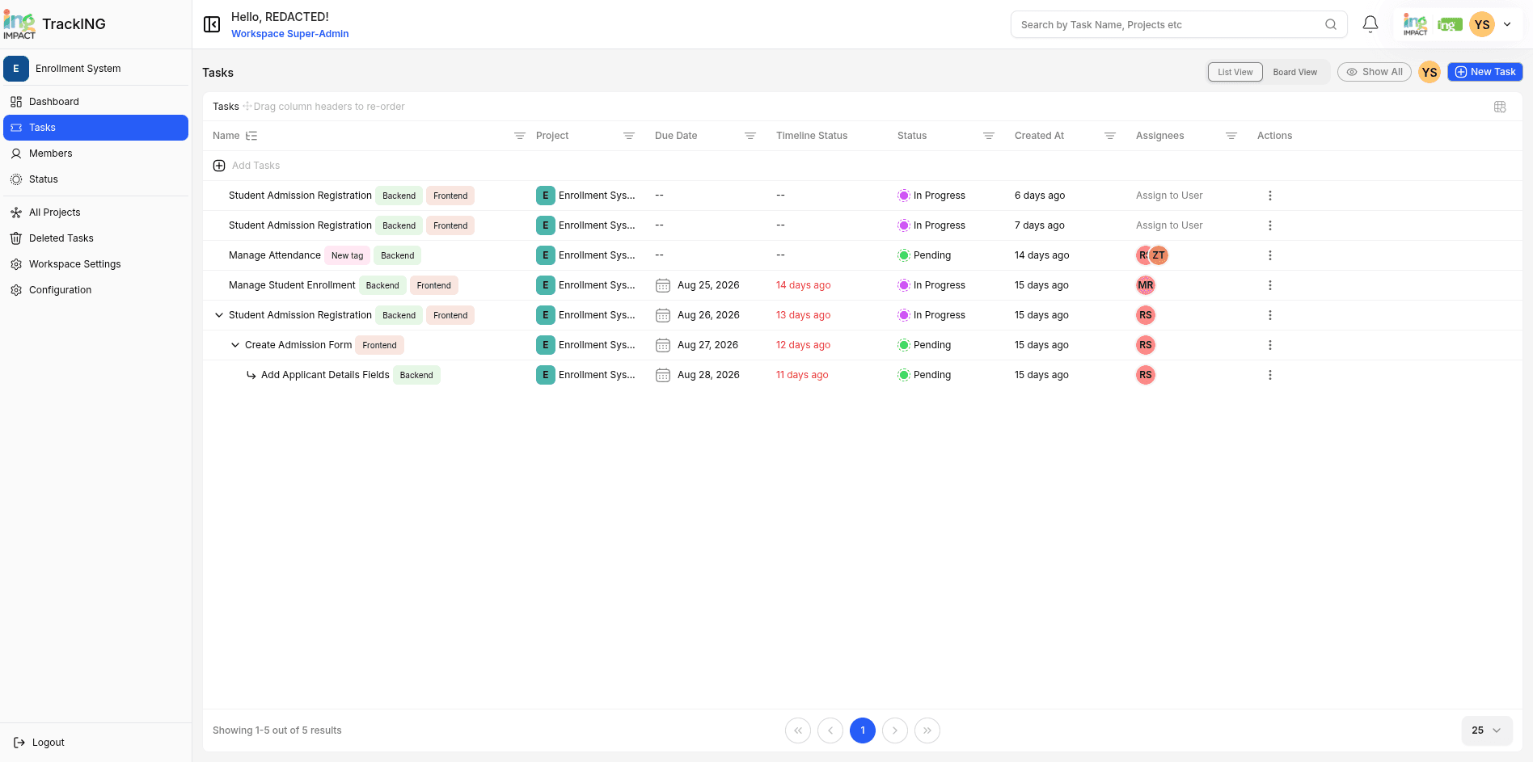Open actions menu for Manage Student Enrollment
The height and width of the screenshot is (762, 1533).
[1270, 285]
